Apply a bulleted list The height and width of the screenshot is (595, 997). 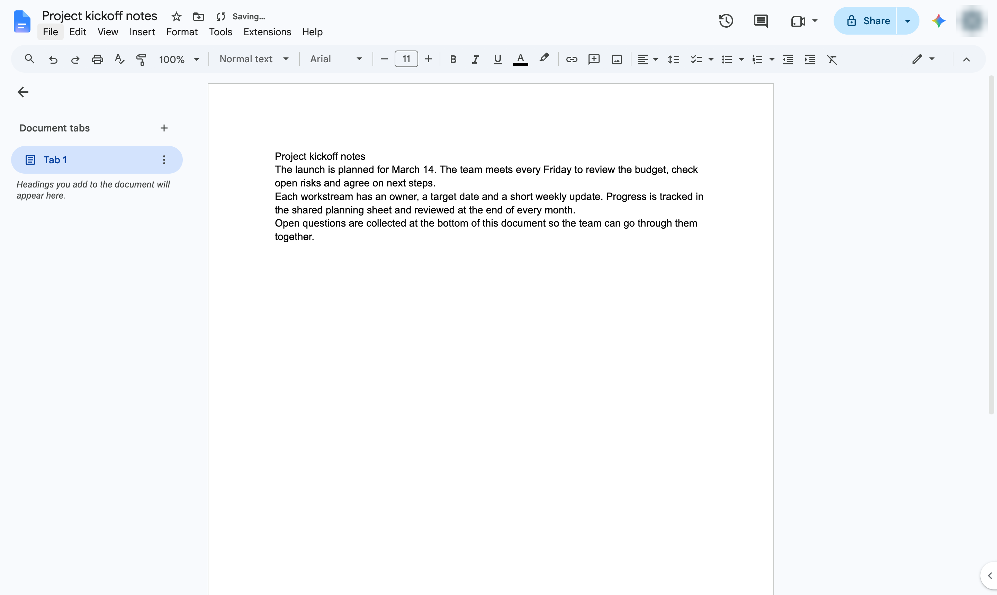727,59
